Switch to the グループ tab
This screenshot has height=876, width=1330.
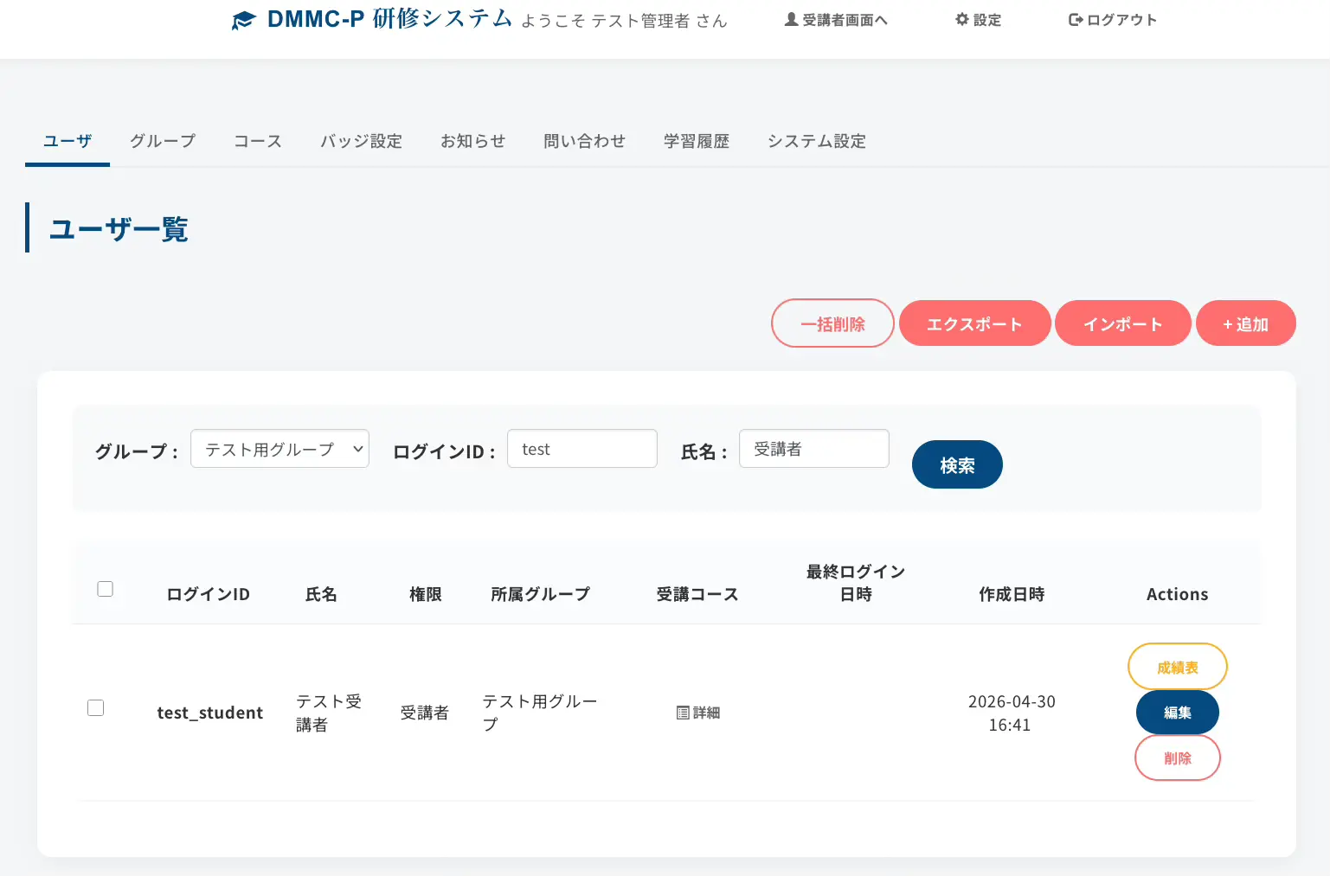coord(163,141)
